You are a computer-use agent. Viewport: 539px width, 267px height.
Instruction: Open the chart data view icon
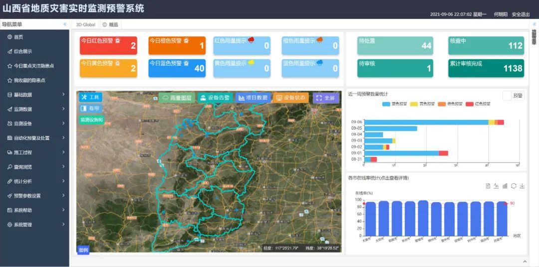tap(488, 186)
